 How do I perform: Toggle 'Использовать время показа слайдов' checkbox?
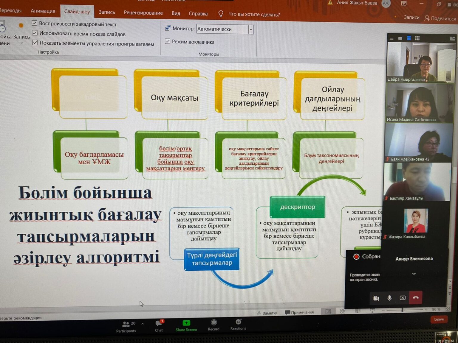(35, 33)
